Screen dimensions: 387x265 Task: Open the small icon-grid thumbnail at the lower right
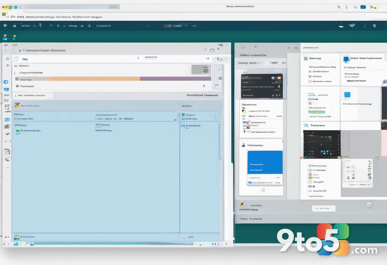[357, 173]
